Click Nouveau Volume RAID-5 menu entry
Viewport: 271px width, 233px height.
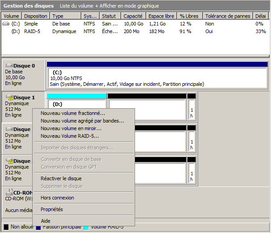[x=70, y=136]
